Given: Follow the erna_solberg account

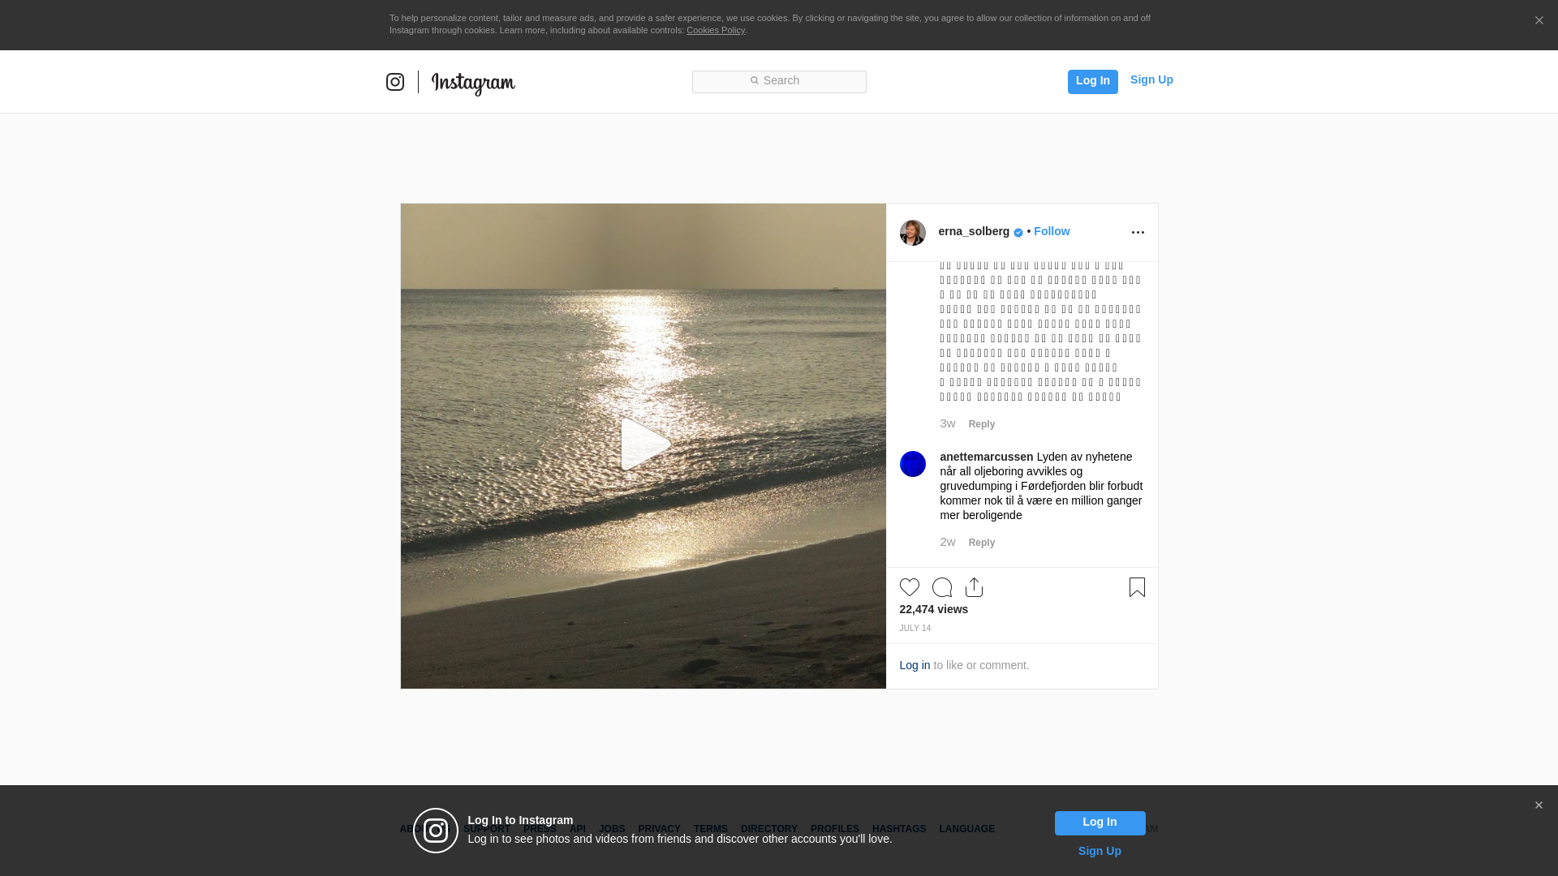Looking at the screenshot, I should [1052, 231].
